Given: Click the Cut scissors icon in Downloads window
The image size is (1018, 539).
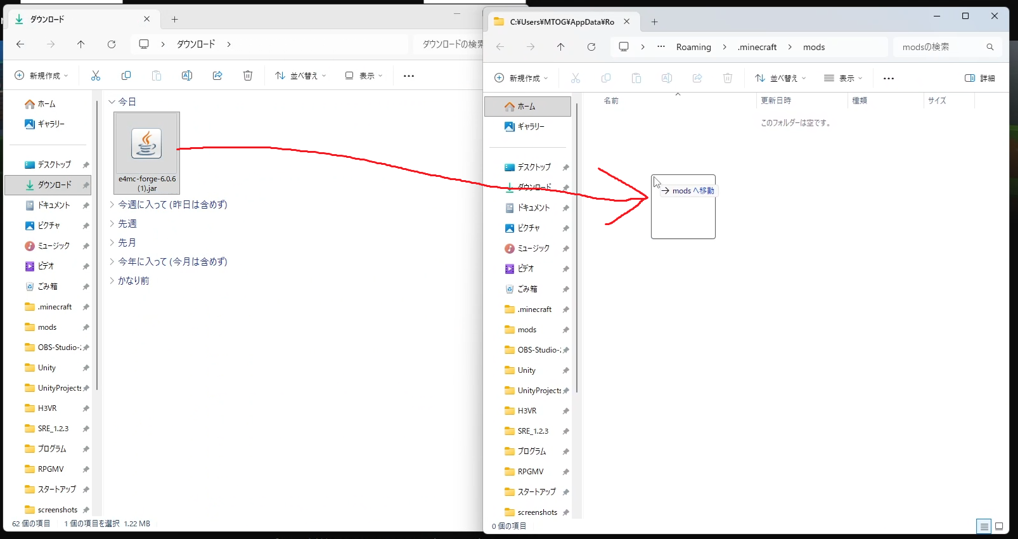Looking at the screenshot, I should (96, 75).
